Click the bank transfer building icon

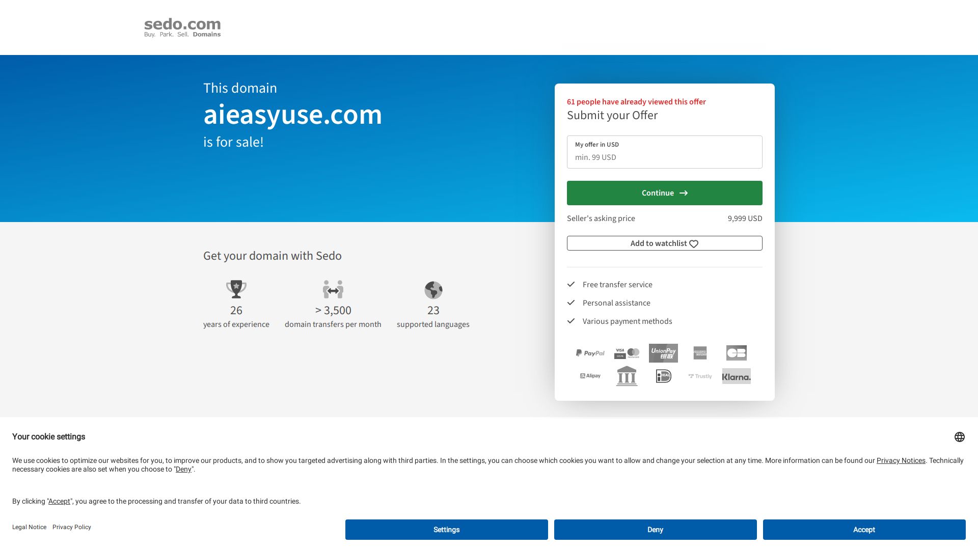click(x=627, y=376)
